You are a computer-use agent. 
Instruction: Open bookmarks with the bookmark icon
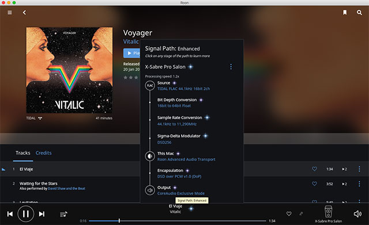pyautogui.click(x=345, y=13)
